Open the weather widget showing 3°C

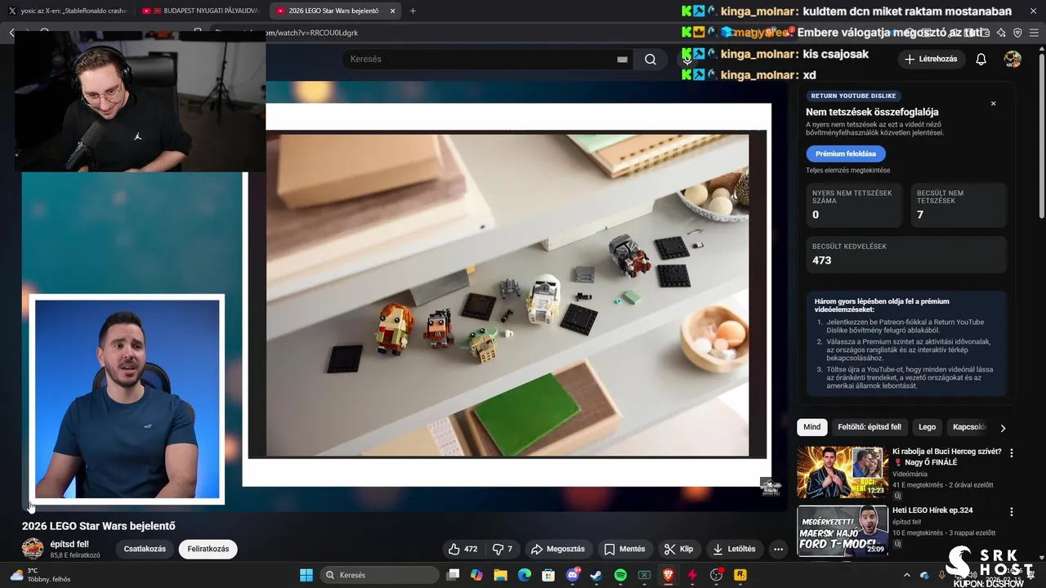click(x=41, y=575)
